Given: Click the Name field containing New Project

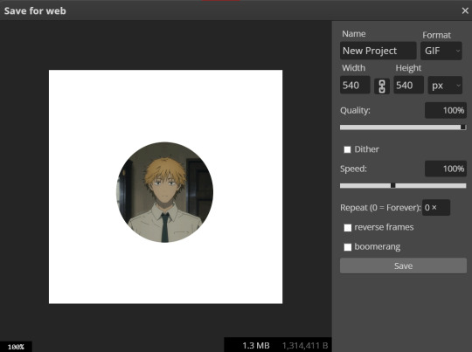Looking at the screenshot, I should click(x=378, y=51).
